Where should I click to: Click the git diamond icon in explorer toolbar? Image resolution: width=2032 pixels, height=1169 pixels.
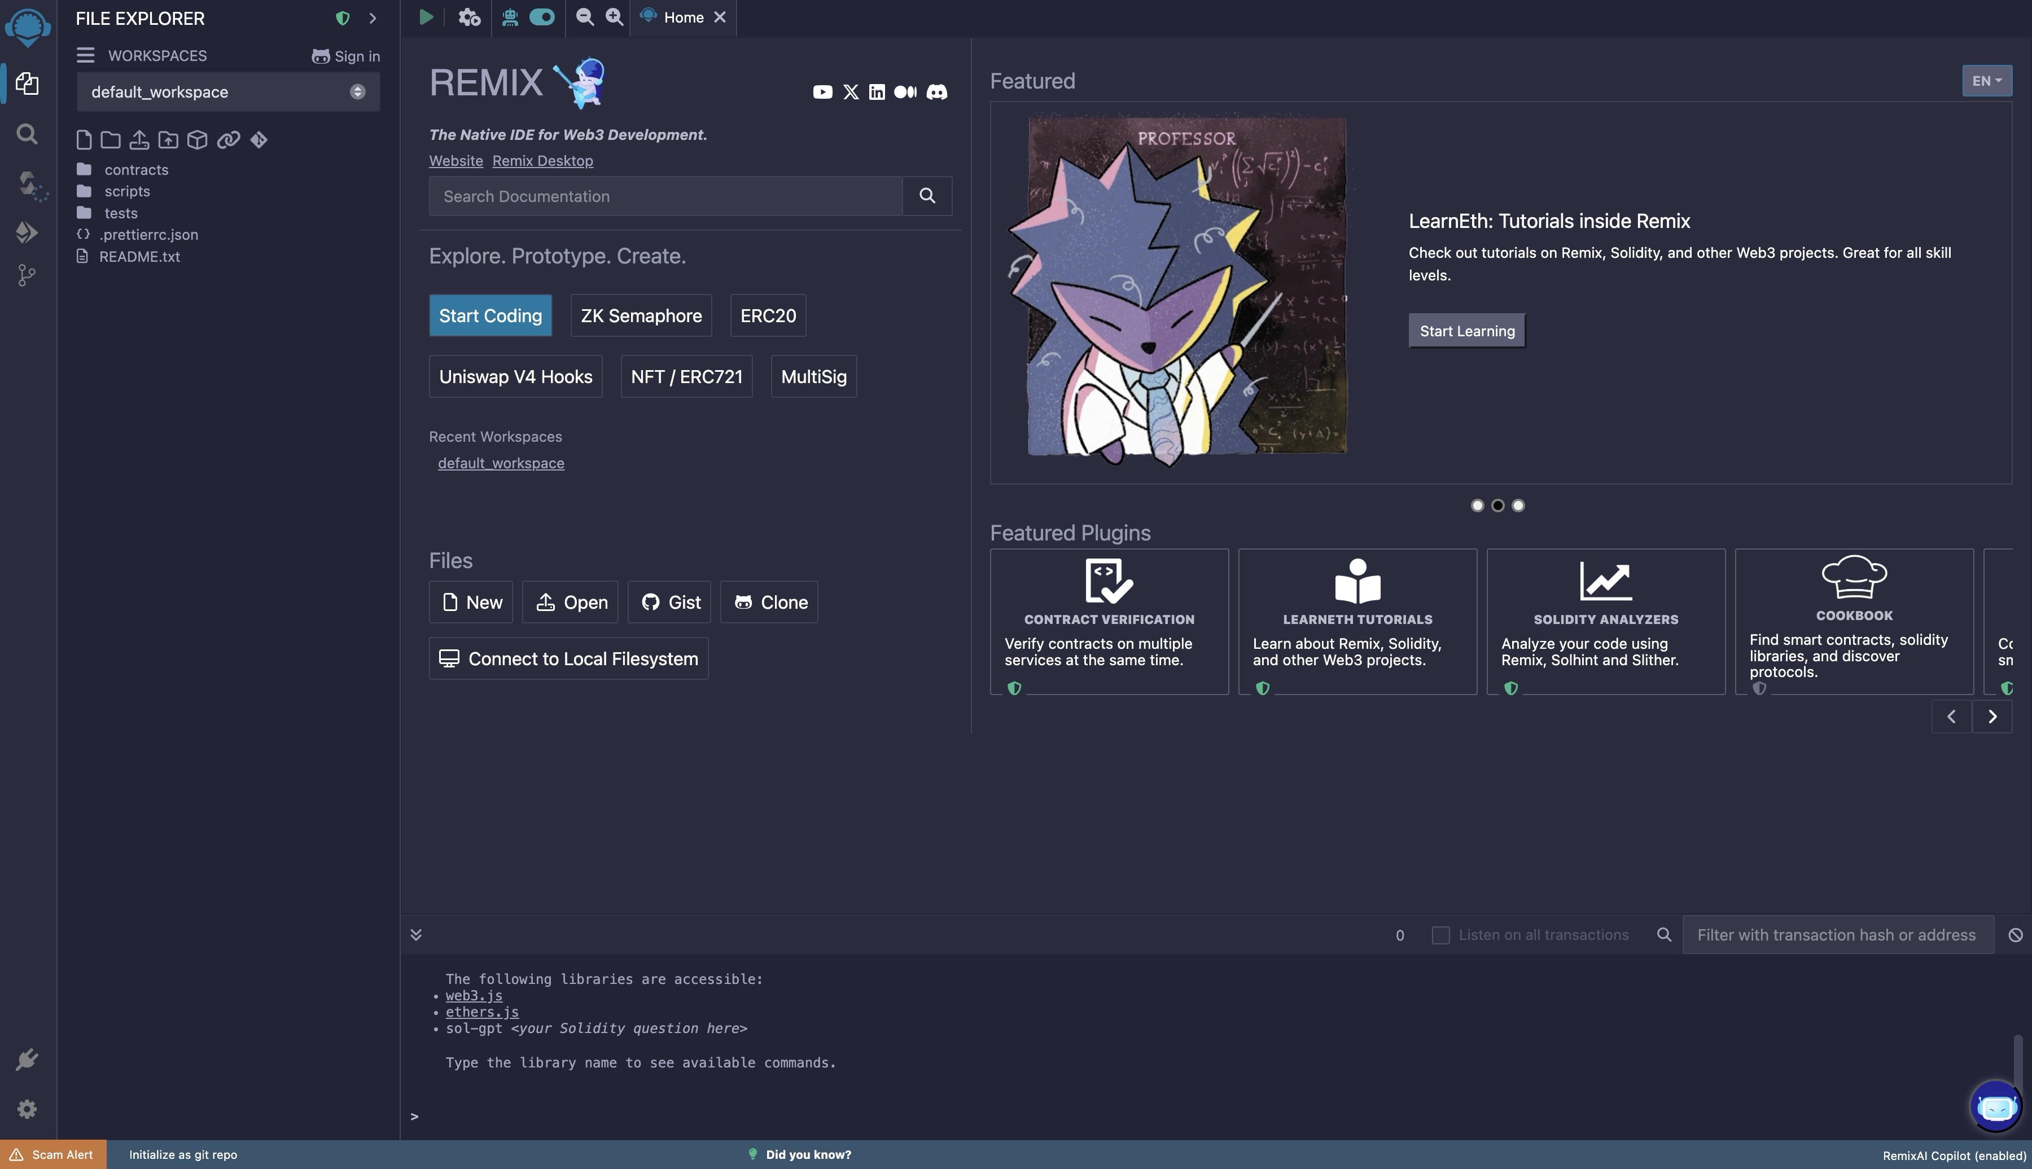coord(259,140)
